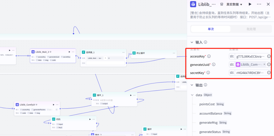Open more options on 循环_1 node
The height and width of the screenshot is (136, 274).
(134, 95)
